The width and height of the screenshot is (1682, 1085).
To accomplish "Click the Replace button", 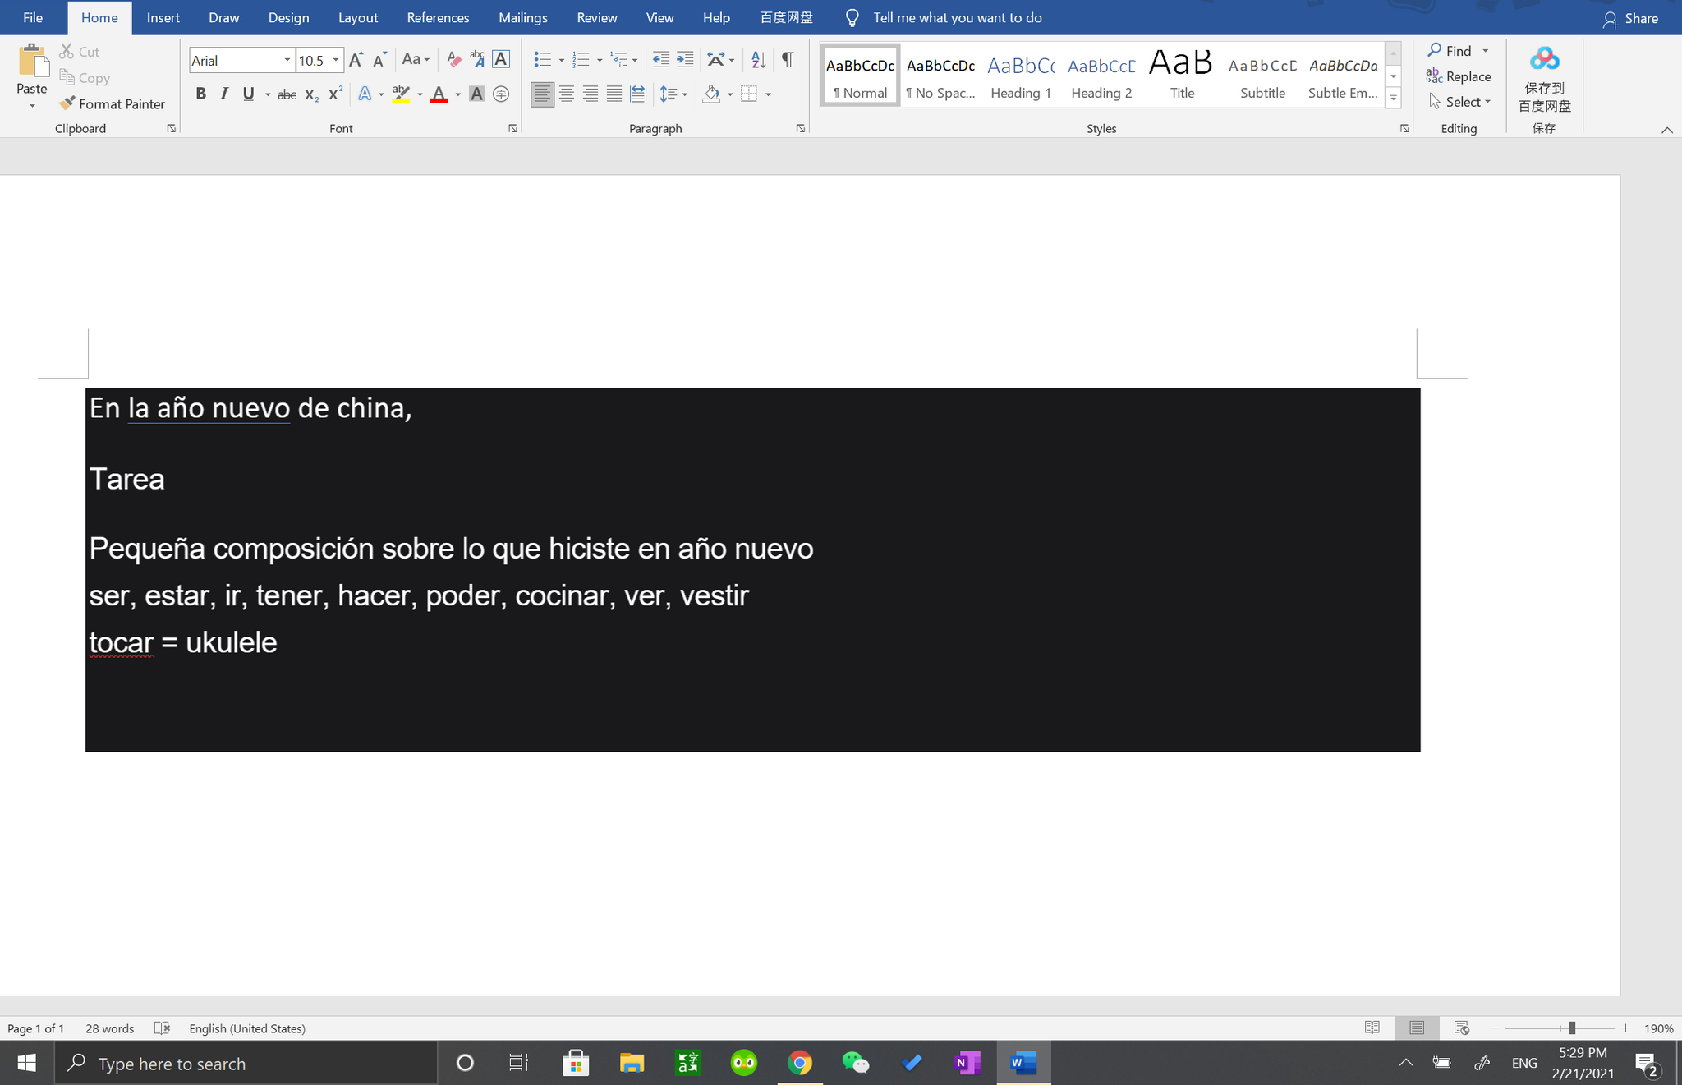I will [x=1459, y=76].
